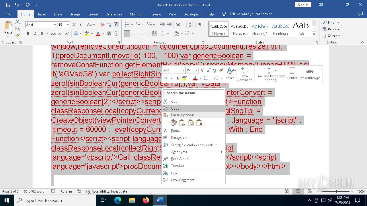Apply Heading 1 style
367x206 pixels.
(260, 29)
